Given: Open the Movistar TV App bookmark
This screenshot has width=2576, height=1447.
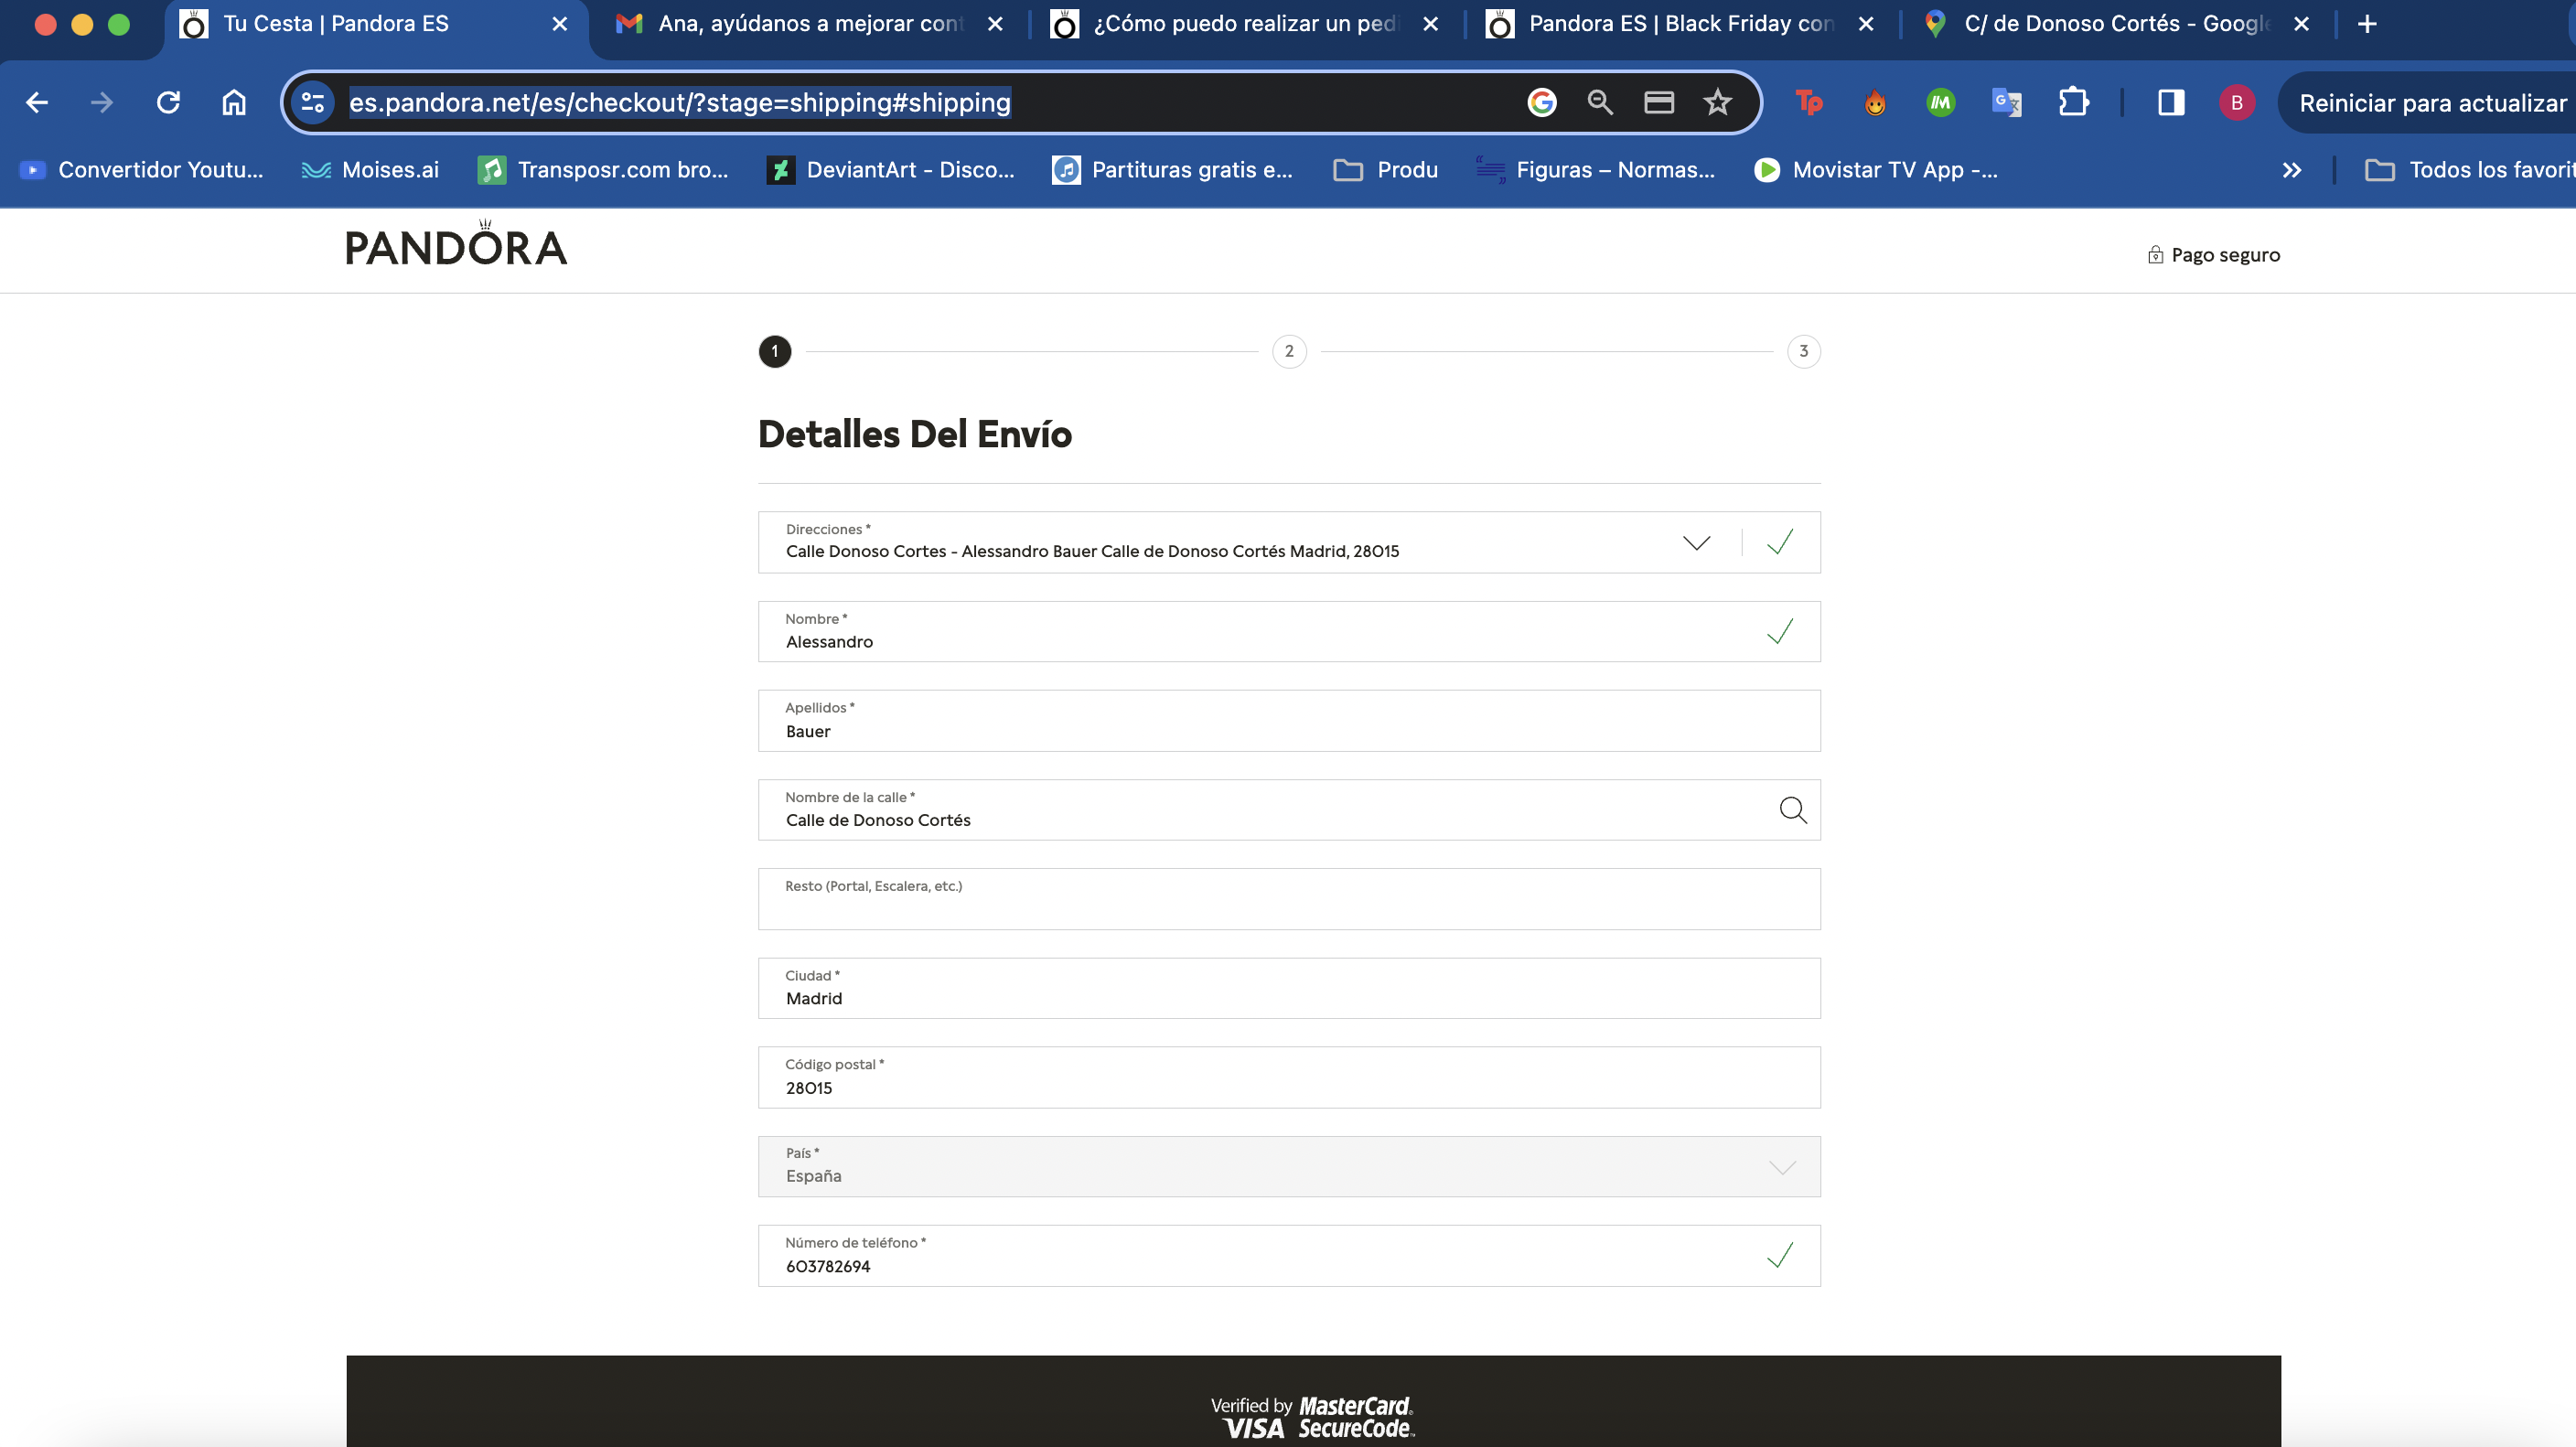Looking at the screenshot, I should click(x=1876, y=170).
